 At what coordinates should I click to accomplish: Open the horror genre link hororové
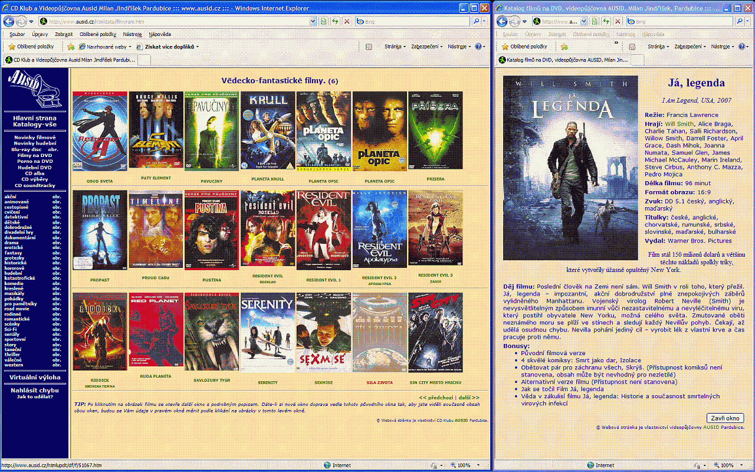pos(15,268)
